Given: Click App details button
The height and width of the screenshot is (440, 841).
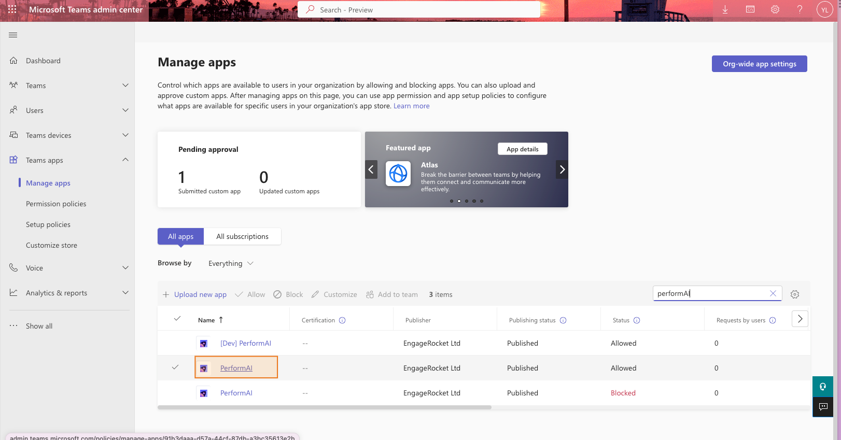Looking at the screenshot, I should click(x=523, y=149).
